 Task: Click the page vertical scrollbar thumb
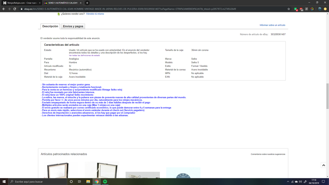point(327,96)
